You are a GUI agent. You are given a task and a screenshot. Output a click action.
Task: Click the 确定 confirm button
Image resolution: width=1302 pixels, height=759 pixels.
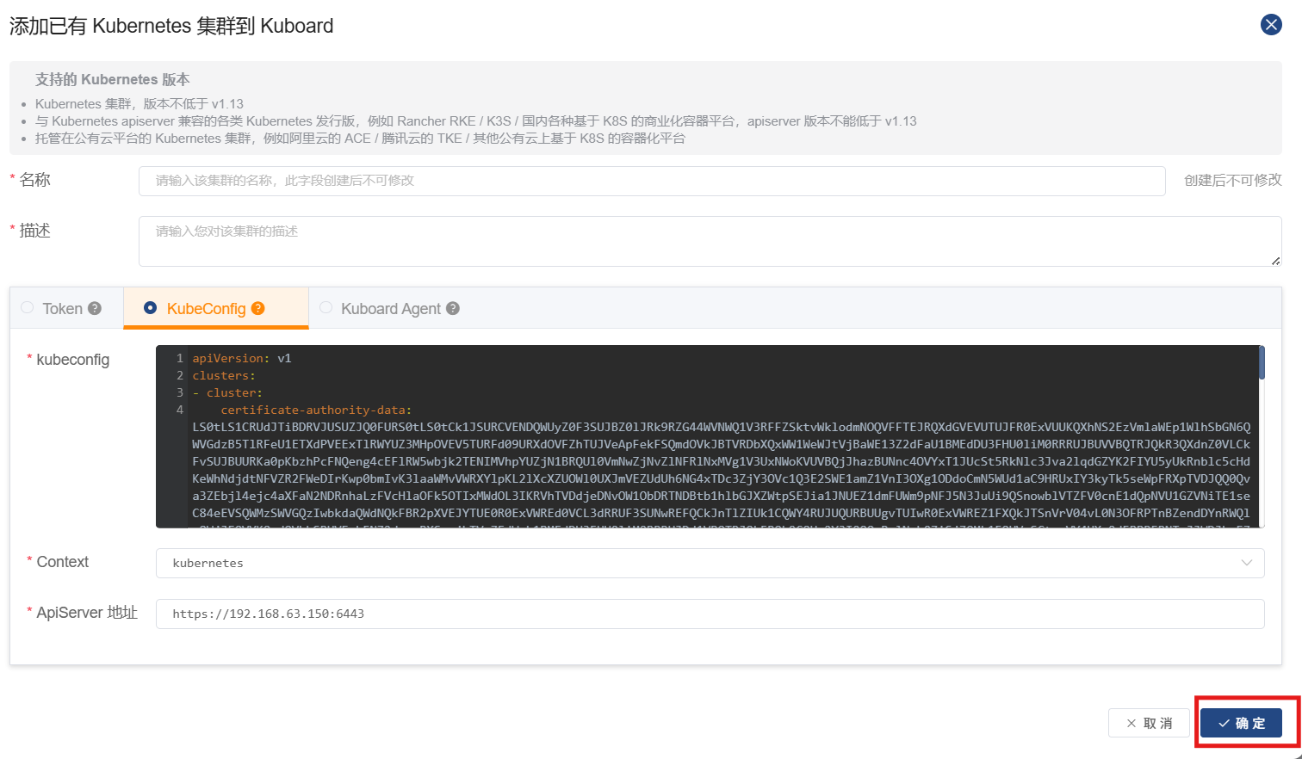point(1241,723)
